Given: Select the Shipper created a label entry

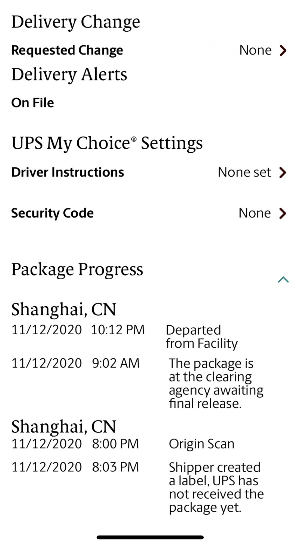Looking at the screenshot, I should [216, 487].
